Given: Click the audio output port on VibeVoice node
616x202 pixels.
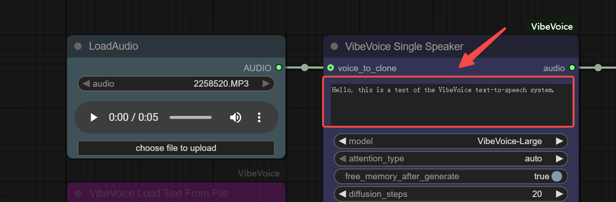Looking at the screenshot, I should (572, 68).
